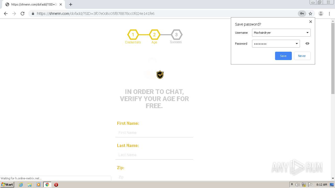335x188 pixels.
Task: View site security lock information
Action: tap(33, 14)
